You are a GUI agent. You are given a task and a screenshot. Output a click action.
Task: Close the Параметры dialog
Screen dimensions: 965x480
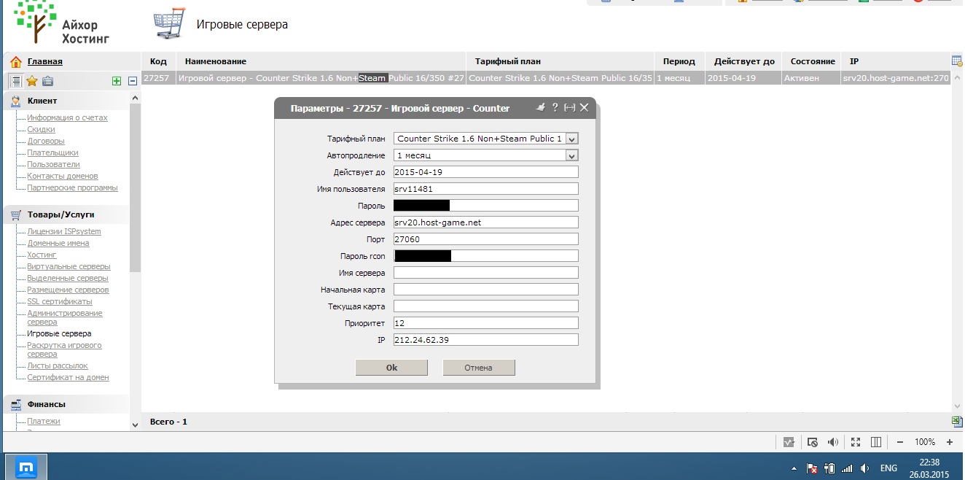[584, 107]
